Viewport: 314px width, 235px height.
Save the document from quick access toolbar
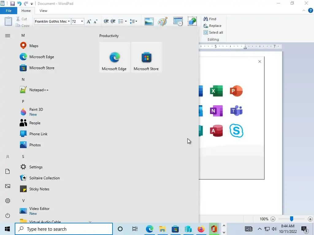pyautogui.click(x=12, y=4)
